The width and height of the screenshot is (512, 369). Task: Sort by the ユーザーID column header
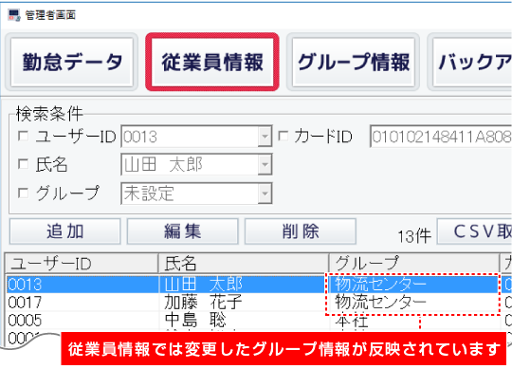(82, 263)
